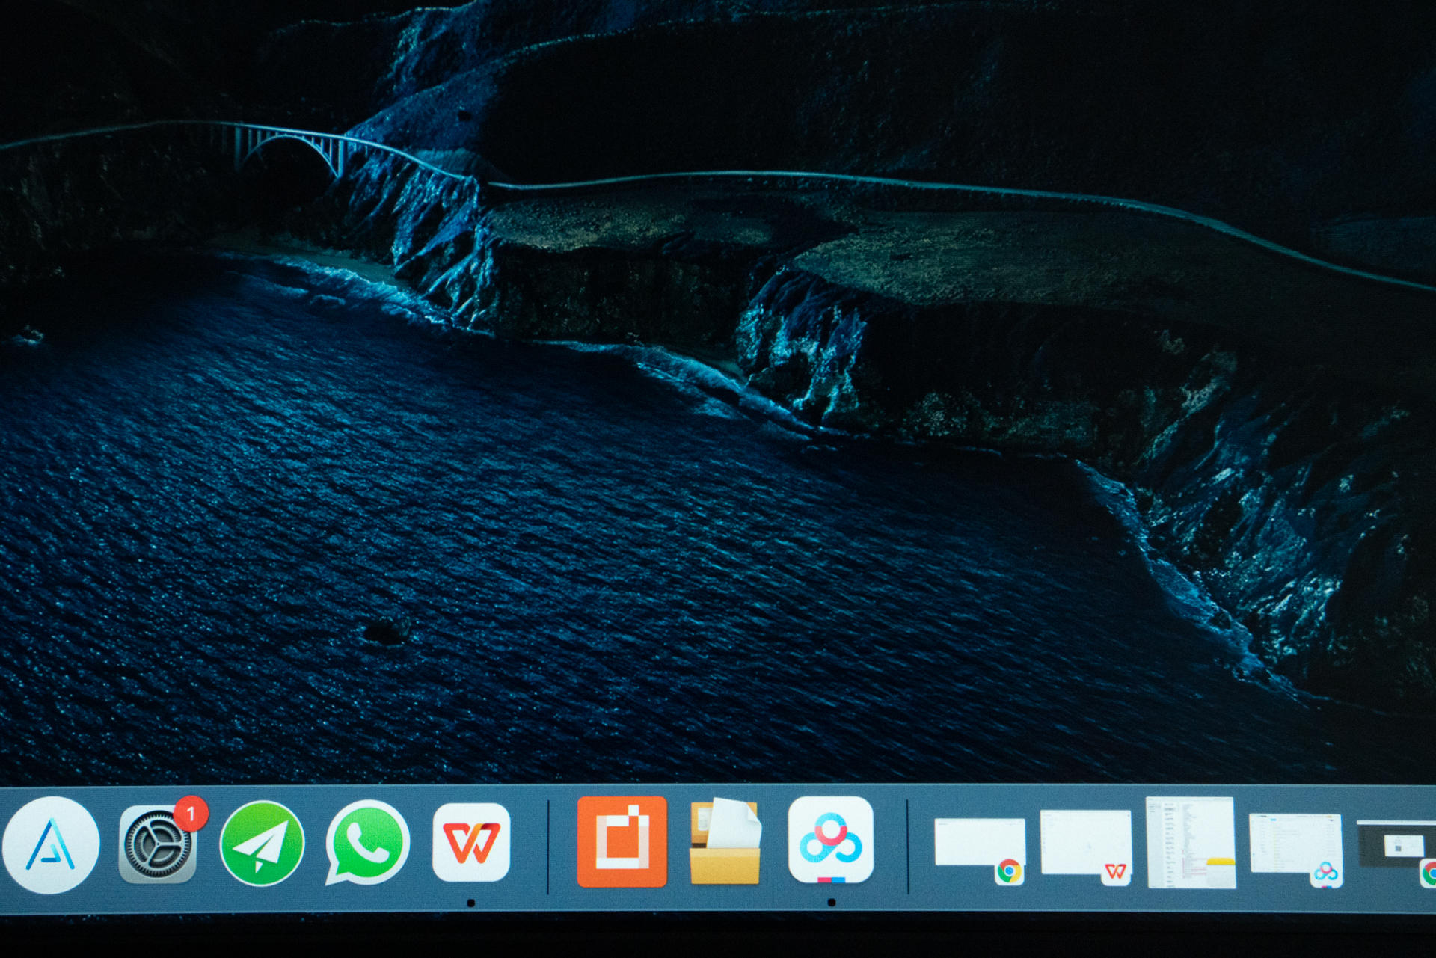Open System Preferences from the dock
Screen dimensions: 1436x958
tap(157, 845)
